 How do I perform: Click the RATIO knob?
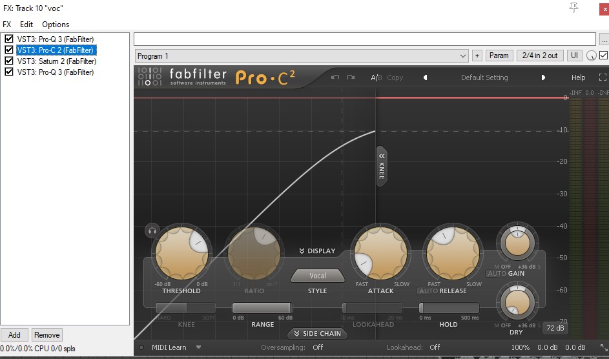pos(254,253)
